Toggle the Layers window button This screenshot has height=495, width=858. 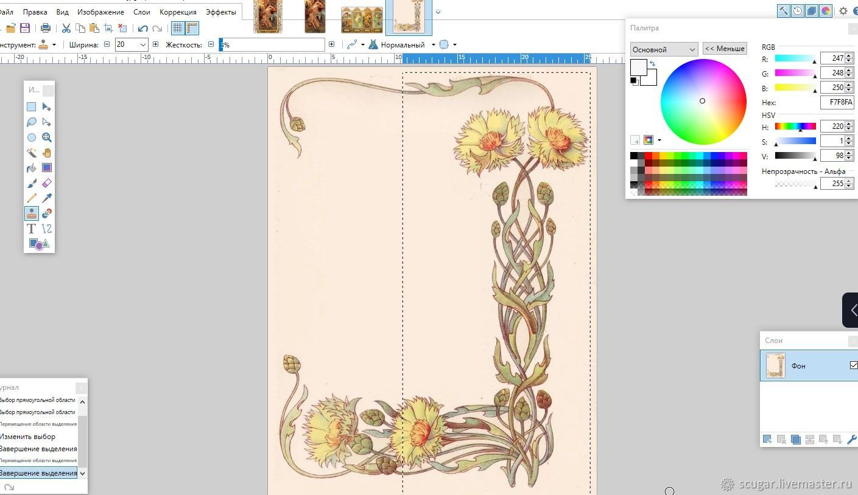coord(812,10)
